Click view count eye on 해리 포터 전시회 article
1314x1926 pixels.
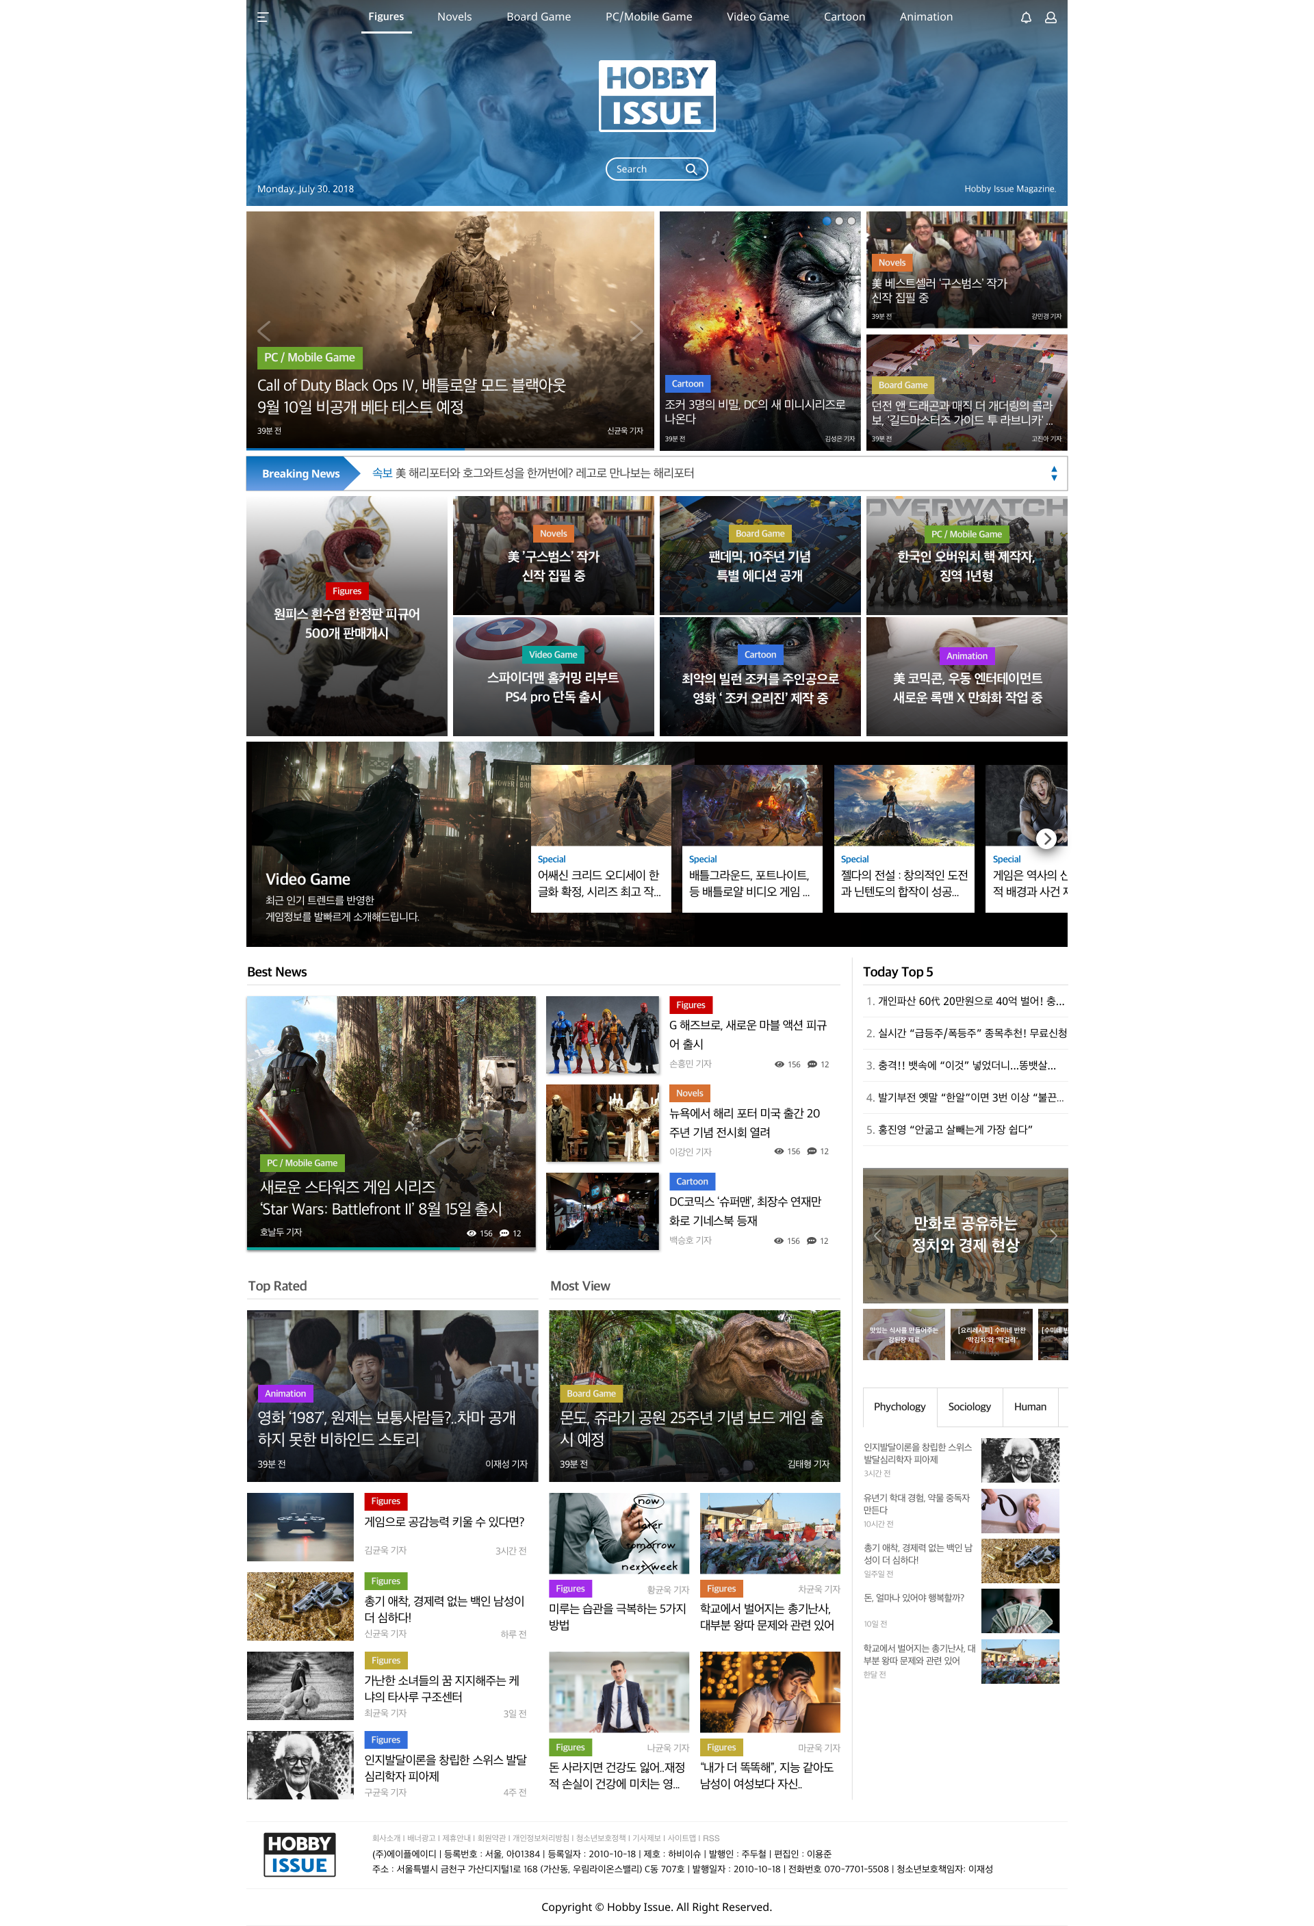click(x=780, y=1151)
